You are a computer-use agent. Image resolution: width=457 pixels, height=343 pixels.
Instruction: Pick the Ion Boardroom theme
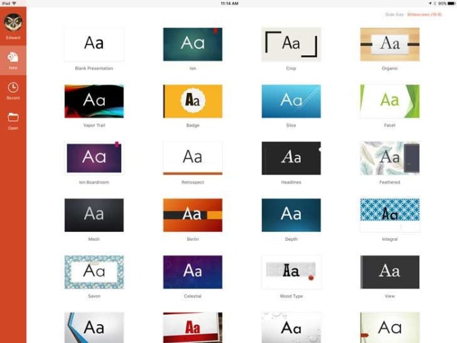[94, 157]
